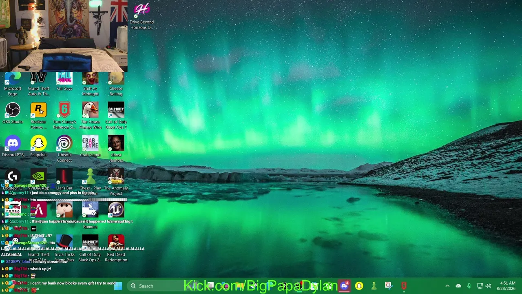The image size is (522, 294).
Task: Select the Rockstar Games Launcher icon
Action: pos(38,116)
